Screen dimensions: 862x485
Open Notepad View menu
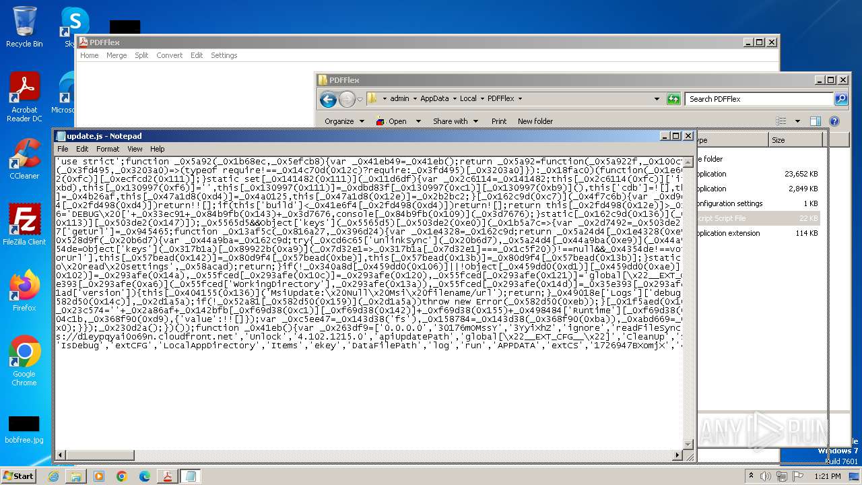135,149
